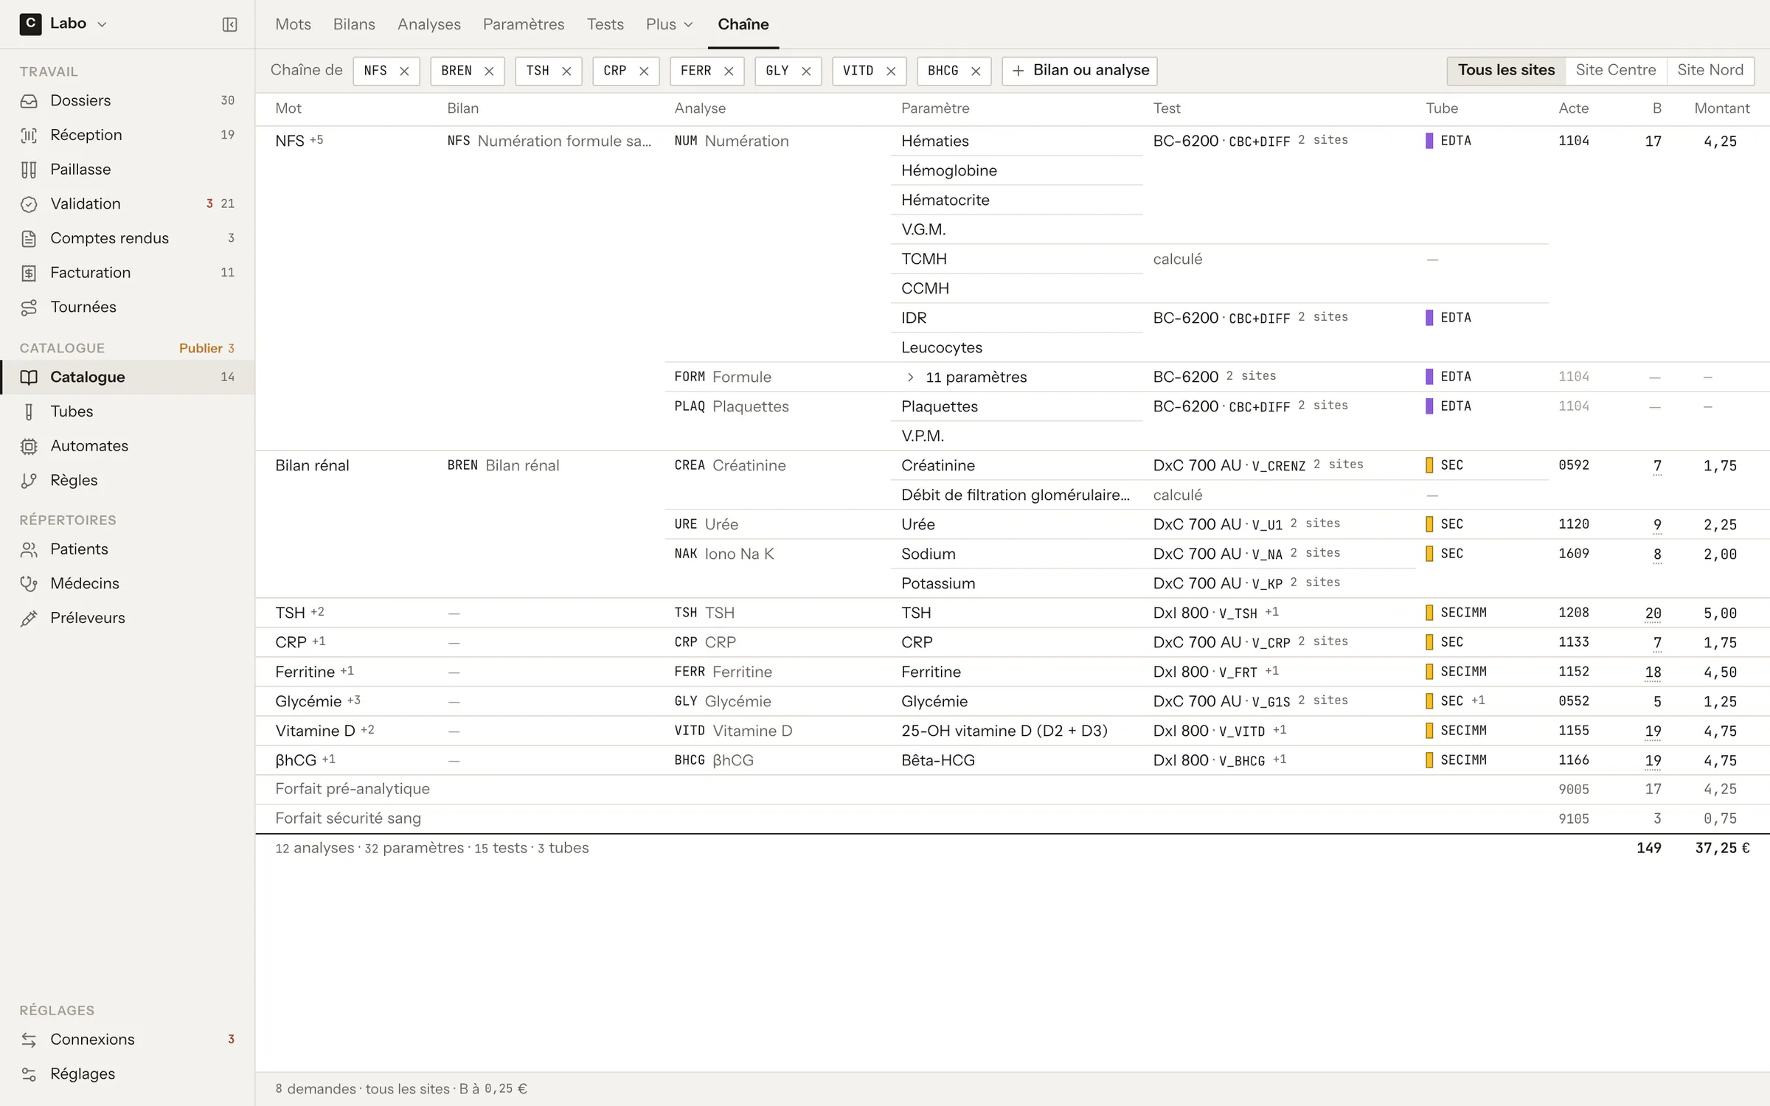Click the yellow SEC swatch in Créatinine row

pos(1429,465)
